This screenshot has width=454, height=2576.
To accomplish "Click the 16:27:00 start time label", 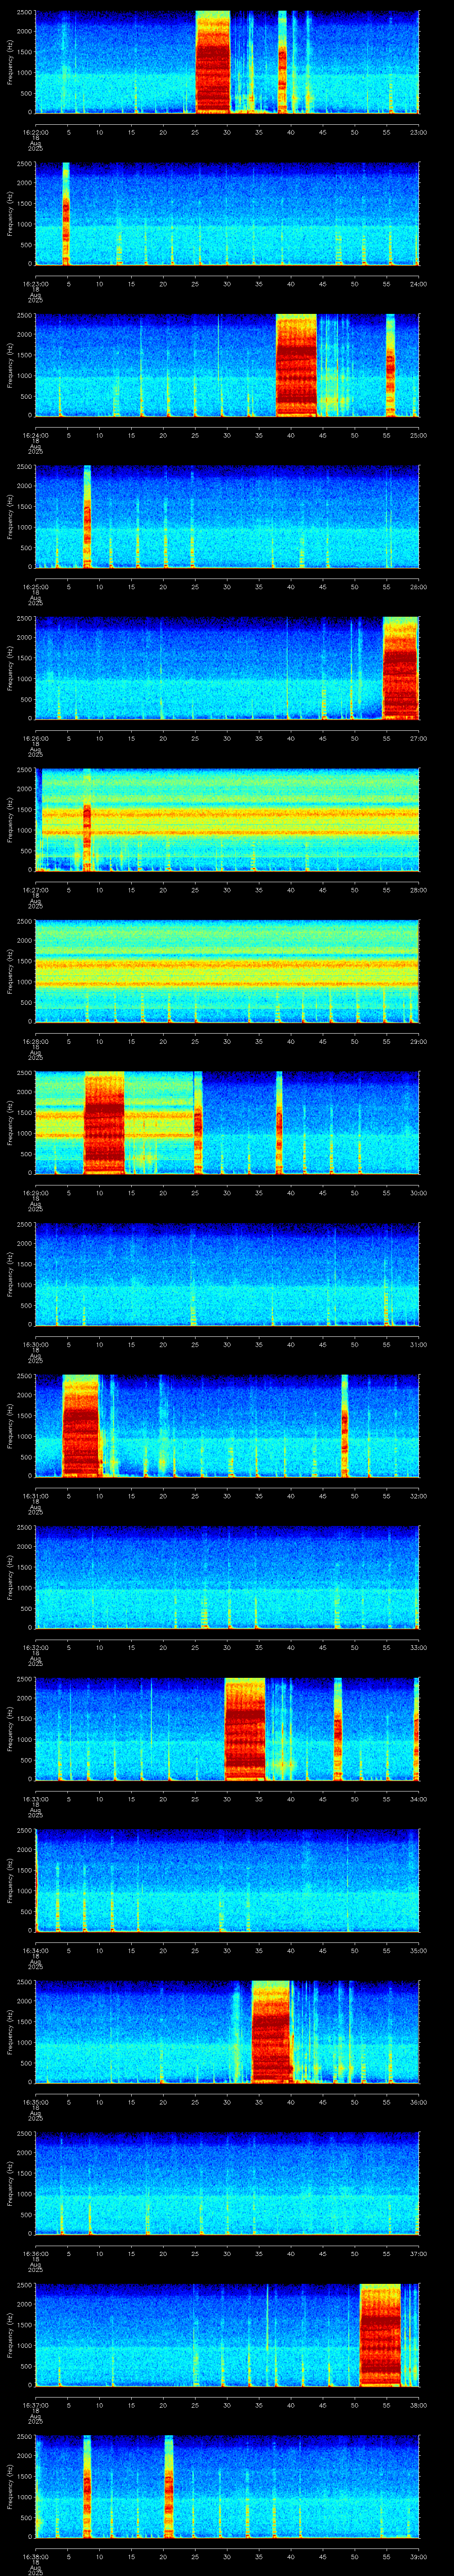I will [x=35, y=890].
